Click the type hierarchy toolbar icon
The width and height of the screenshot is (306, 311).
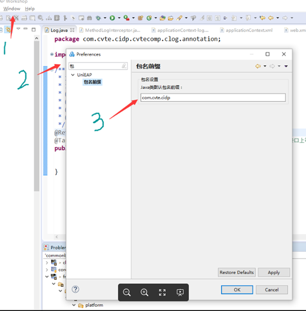click(x=49, y=18)
